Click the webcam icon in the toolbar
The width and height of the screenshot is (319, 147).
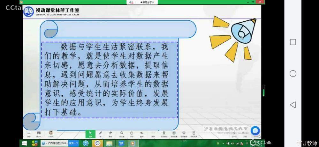tap(164, 134)
